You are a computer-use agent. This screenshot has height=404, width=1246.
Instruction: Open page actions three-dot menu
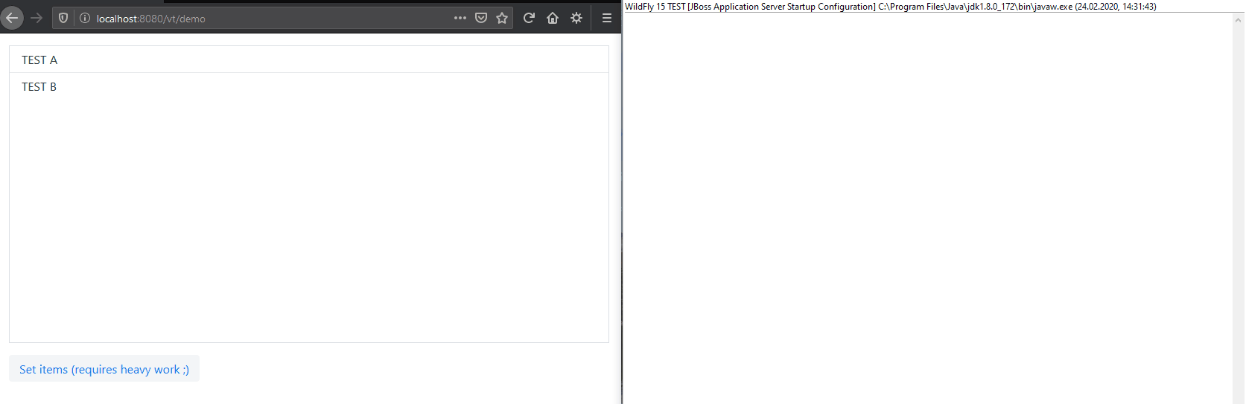[460, 18]
